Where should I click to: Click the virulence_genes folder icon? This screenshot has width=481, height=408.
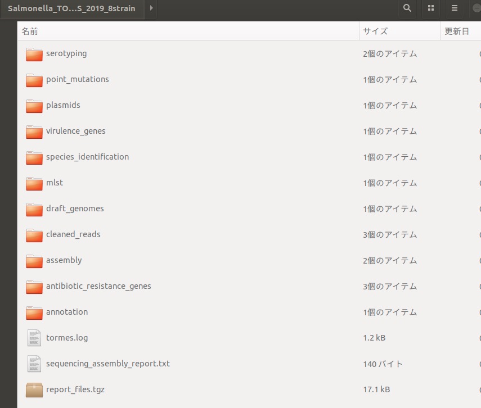pyautogui.click(x=34, y=132)
